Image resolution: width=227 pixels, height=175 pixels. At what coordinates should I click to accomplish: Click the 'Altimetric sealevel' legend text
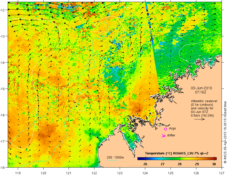(204, 101)
